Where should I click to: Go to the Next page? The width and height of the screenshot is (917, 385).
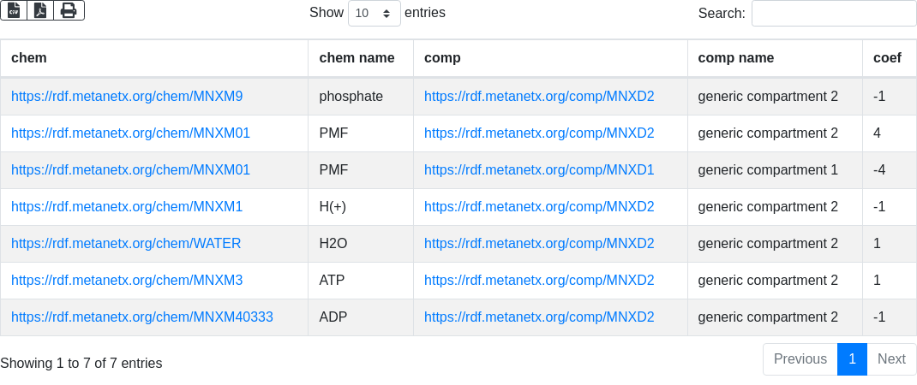[x=891, y=359]
